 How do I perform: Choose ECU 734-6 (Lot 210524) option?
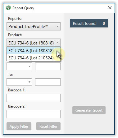[x=34, y=58]
